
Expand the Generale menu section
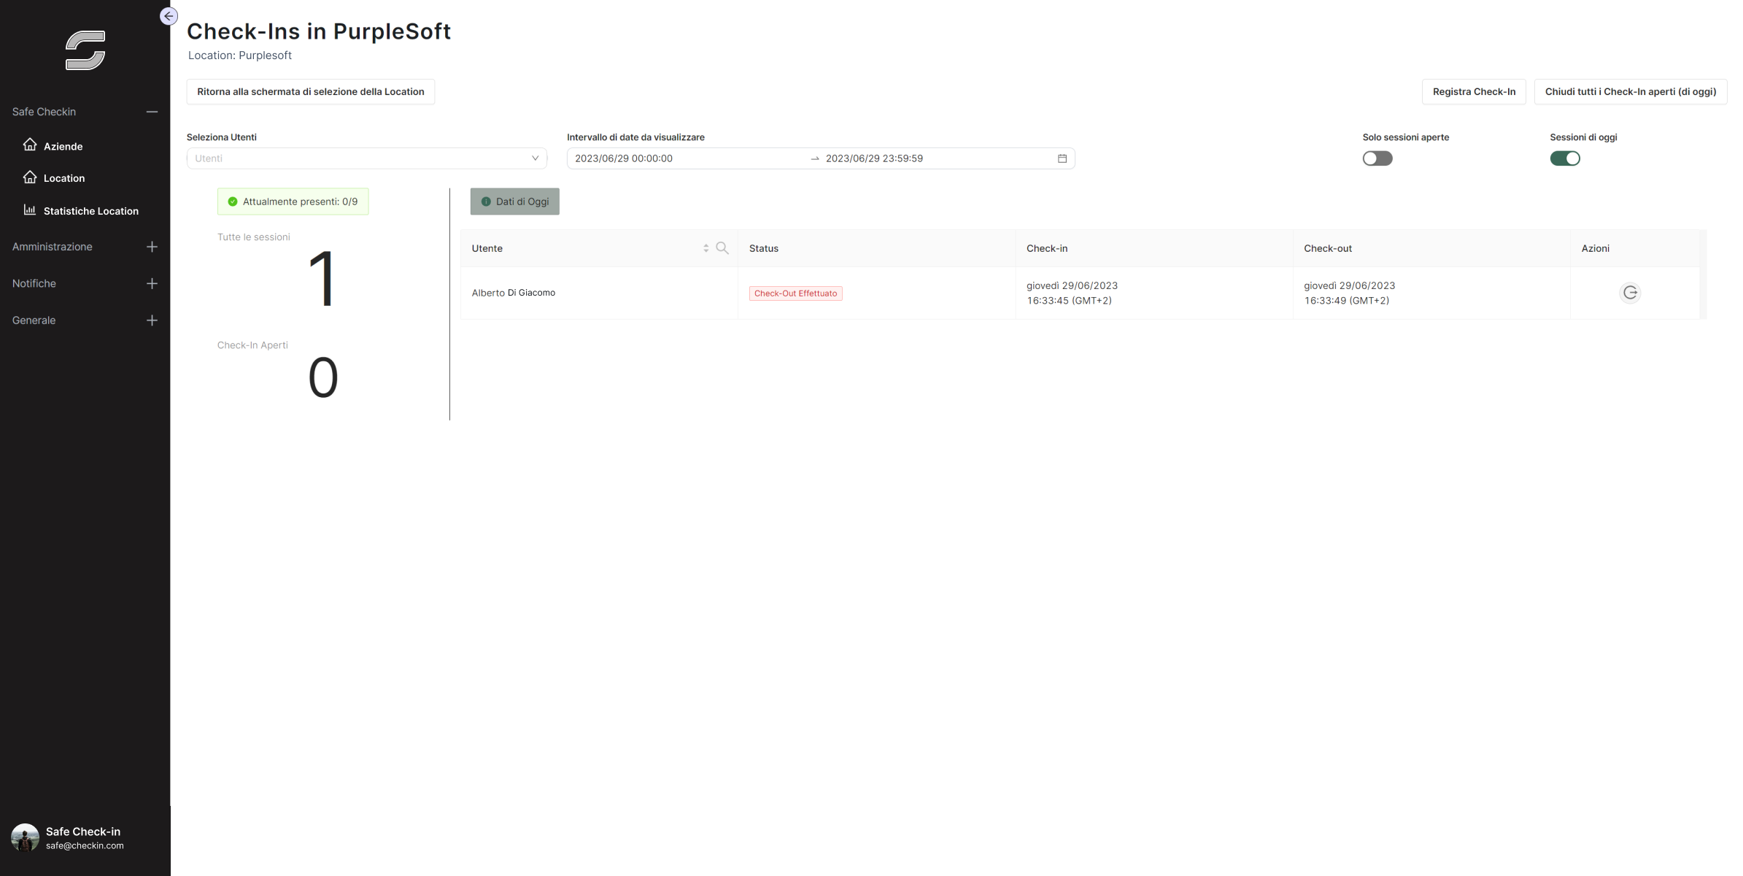point(152,320)
